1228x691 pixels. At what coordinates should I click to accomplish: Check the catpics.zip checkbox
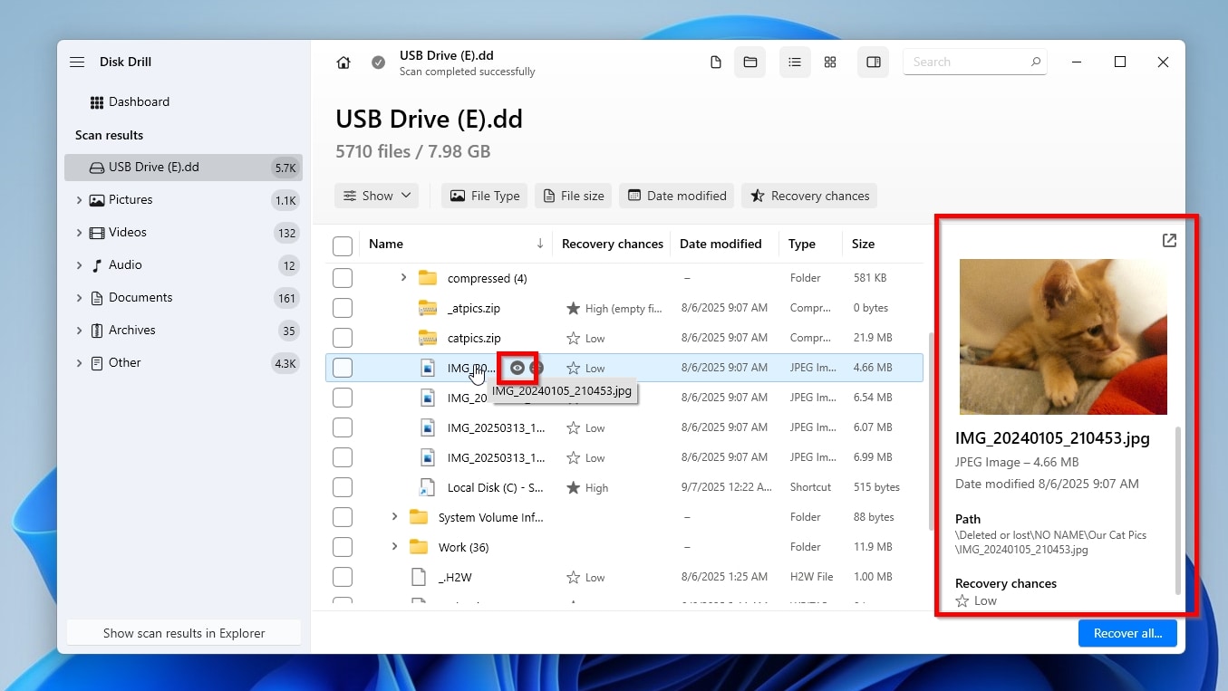click(x=343, y=338)
